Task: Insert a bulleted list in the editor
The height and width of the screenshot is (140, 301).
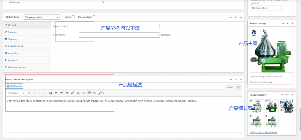Action: point(39,93)
